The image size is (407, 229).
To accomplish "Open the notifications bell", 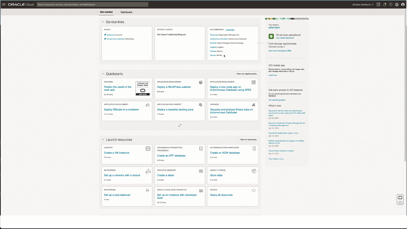I will (385, 4).
